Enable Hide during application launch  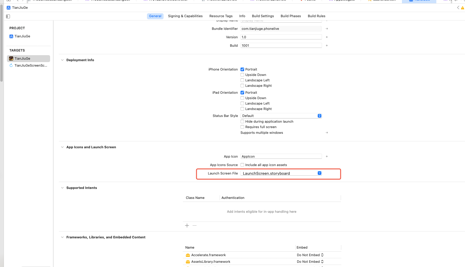click(x=242, y=121)
